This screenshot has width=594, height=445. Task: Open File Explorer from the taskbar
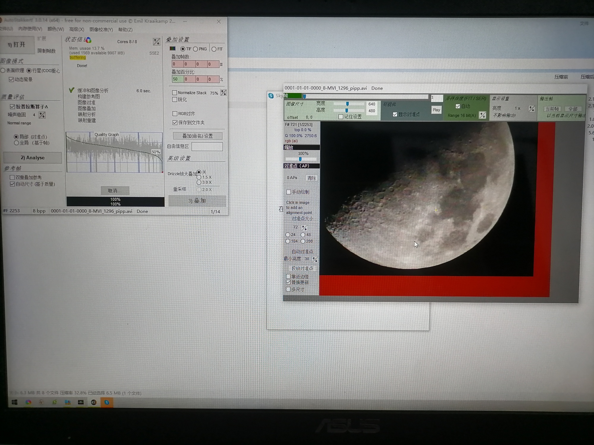pos(68,402)
